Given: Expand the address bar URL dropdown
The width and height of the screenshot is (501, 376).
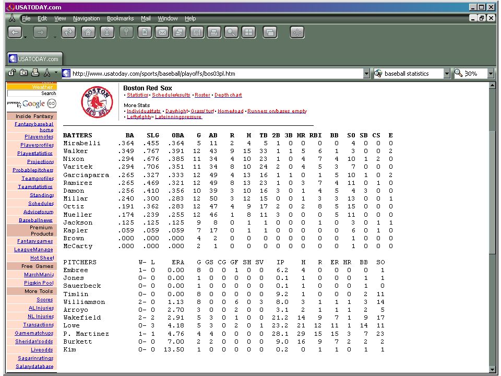Looking at the screenshot, I should tap(366, 74).
